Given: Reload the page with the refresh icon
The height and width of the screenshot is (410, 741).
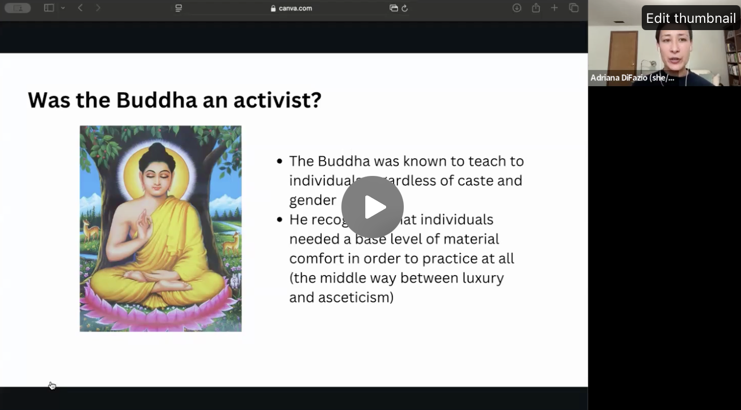Looking at the screenshot, I should 405,8.
